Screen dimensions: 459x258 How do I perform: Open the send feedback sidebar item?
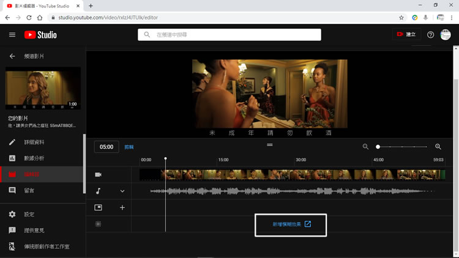click(43, 230)
